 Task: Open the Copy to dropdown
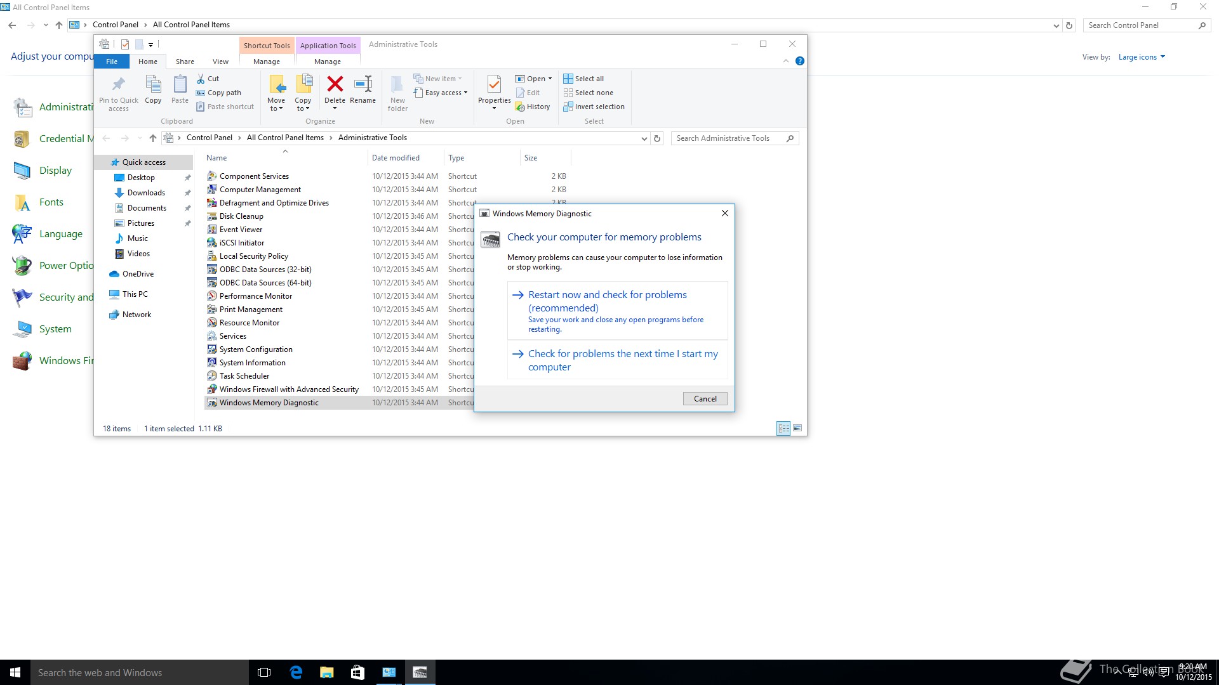[x=303, y=93]
